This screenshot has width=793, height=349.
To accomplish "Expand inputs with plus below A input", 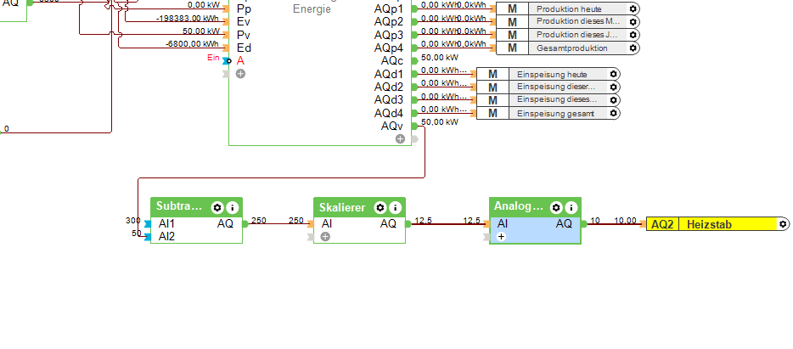I will pos(241,74).
